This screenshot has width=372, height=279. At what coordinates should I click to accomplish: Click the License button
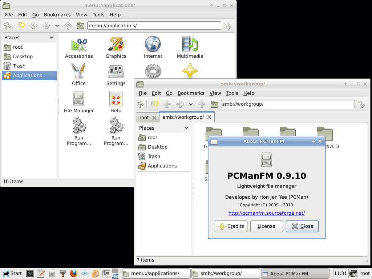266,226
